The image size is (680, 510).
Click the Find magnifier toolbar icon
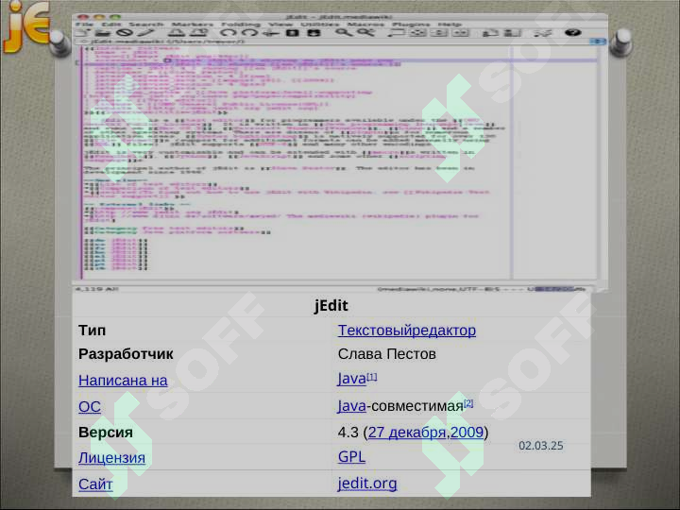[x=342, y=33]
